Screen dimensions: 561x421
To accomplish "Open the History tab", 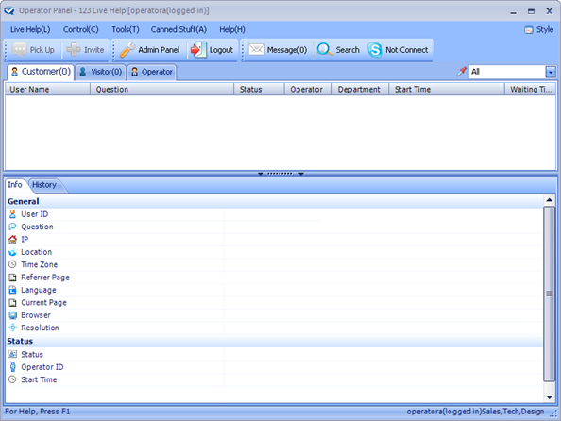I will pos(44,185).
